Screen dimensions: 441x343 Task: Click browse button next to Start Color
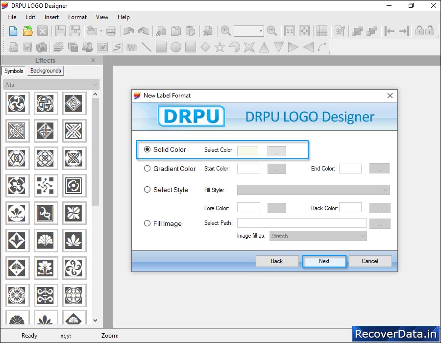276,169
